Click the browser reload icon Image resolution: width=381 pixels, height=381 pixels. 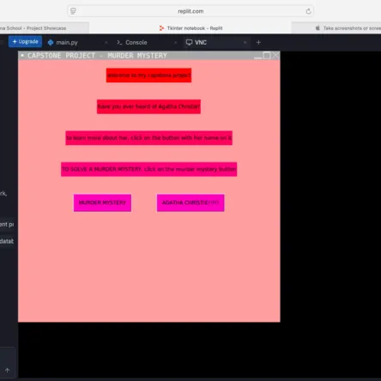[x=308, y=11]
